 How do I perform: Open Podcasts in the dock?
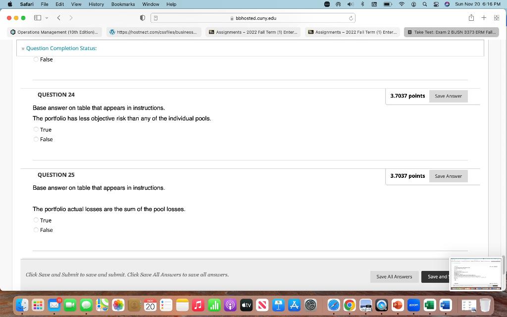click(x=230, y=305)
